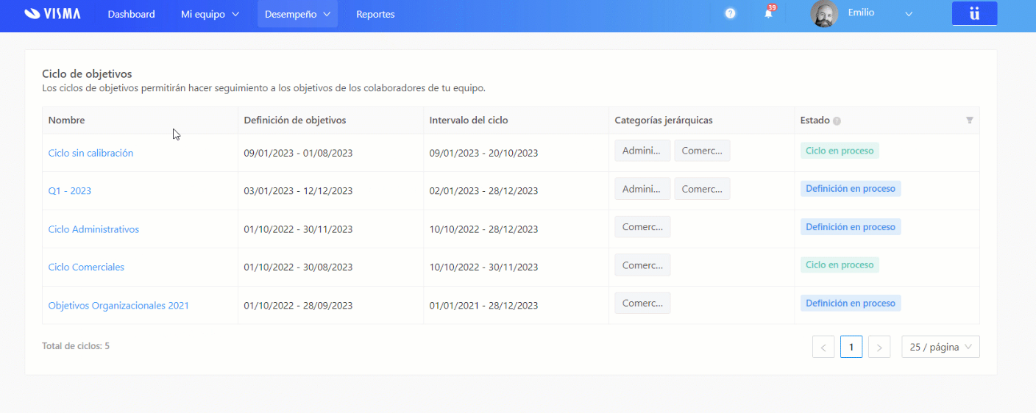Image resolution: width=1036 pixels, height=413 pixels.
Task: Open the Estado column filter icon
Action: [969, 121]
